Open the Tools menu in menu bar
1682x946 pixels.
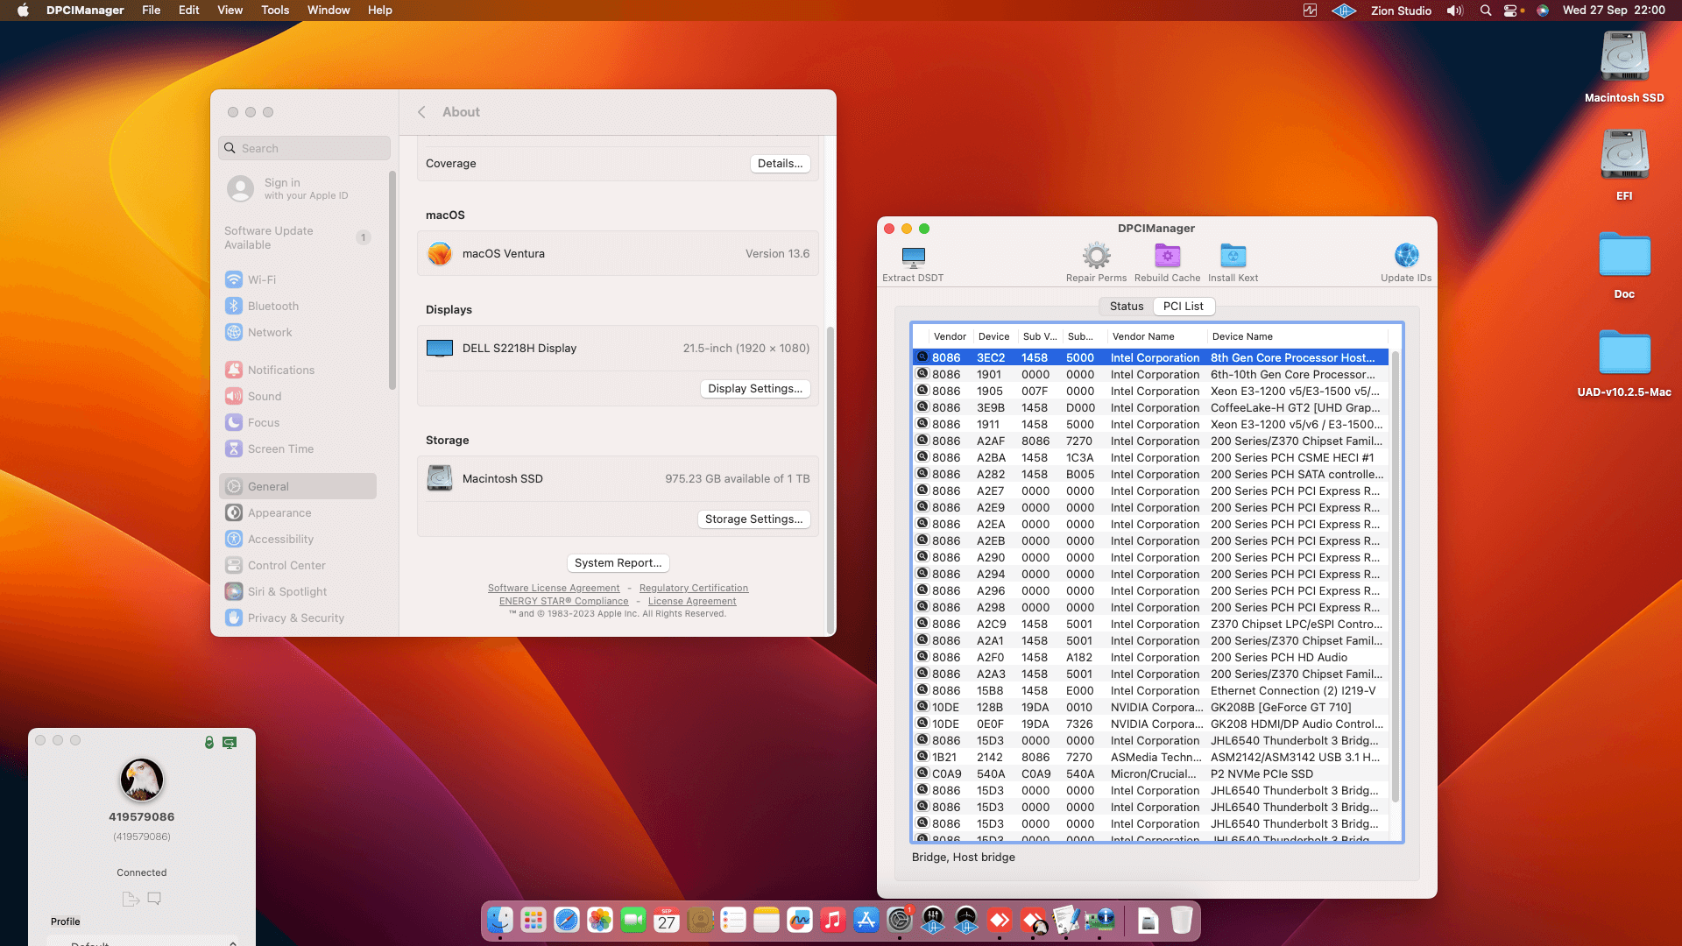click(x=274, y=11)
